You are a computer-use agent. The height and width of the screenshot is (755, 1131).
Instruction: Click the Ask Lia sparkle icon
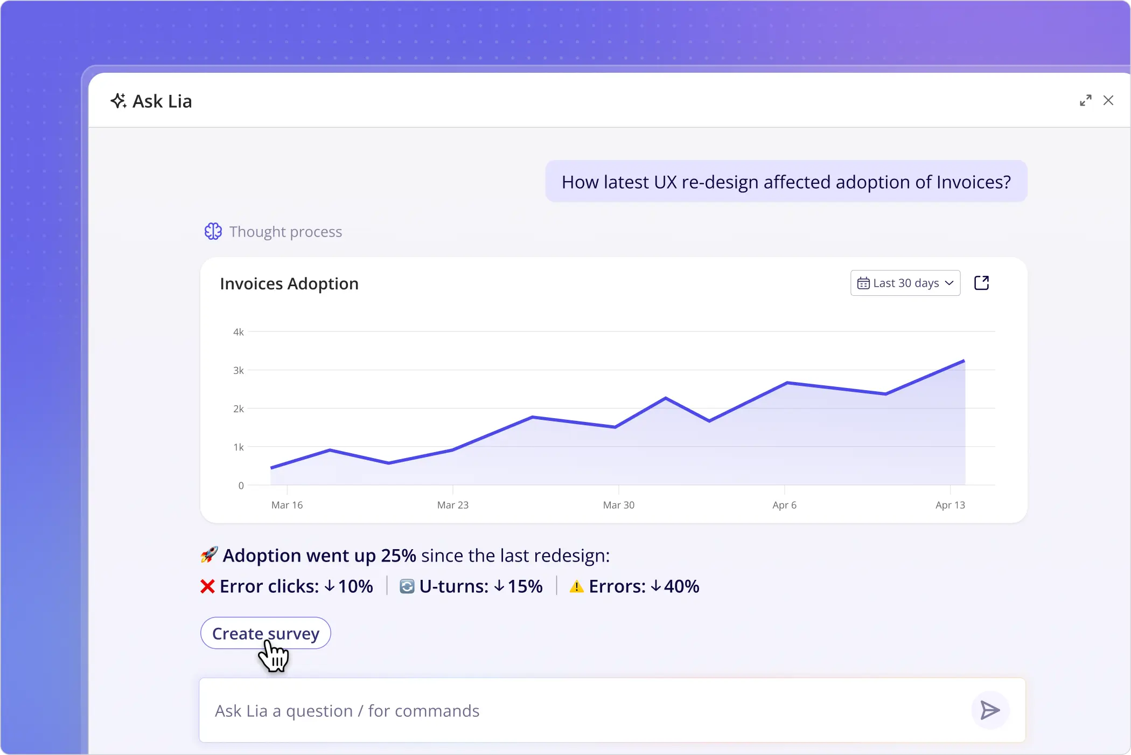click(118, 101)
